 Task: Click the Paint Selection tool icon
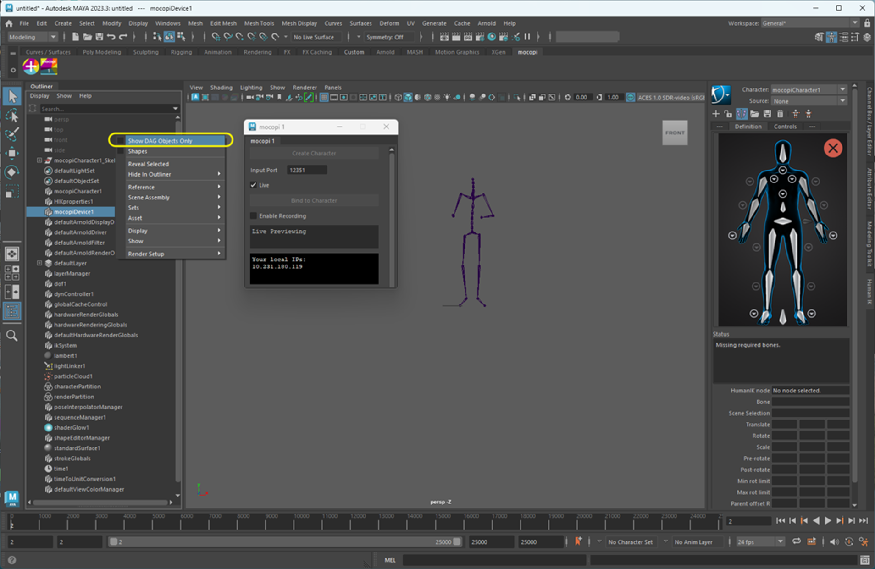click(12, 134)
